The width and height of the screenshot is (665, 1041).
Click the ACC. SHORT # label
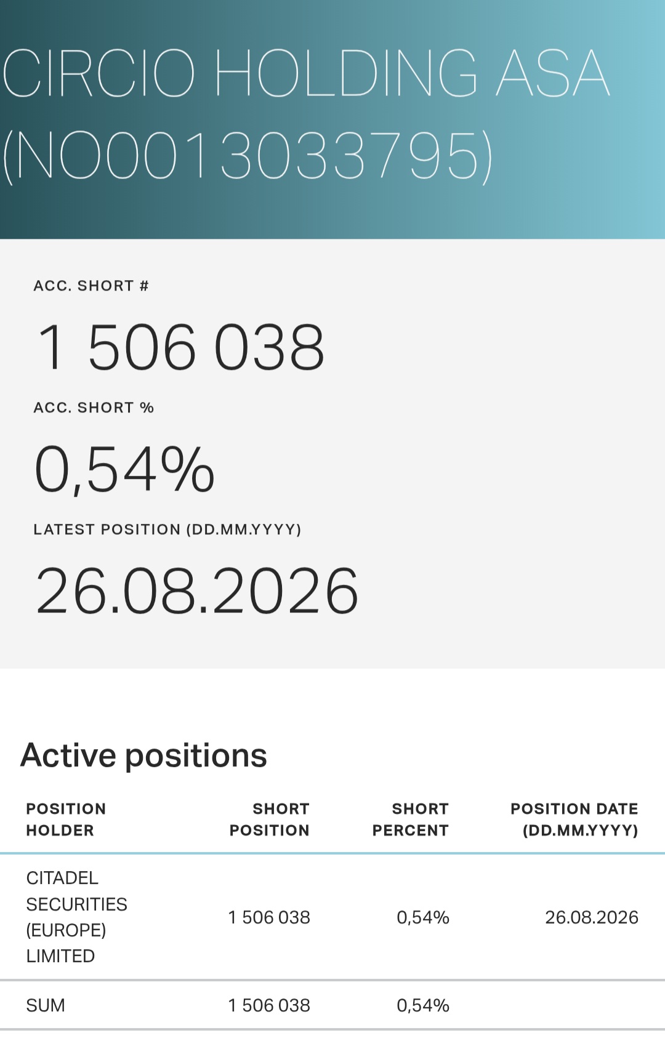[x=91, y=286]
